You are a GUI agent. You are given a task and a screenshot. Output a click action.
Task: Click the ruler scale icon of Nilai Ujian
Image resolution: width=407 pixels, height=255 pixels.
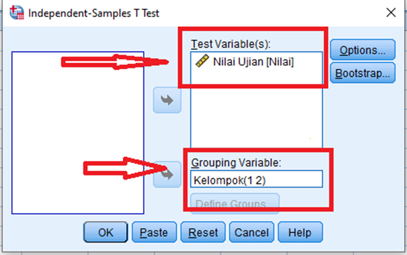pyautogui.click(x=202, y=61)
